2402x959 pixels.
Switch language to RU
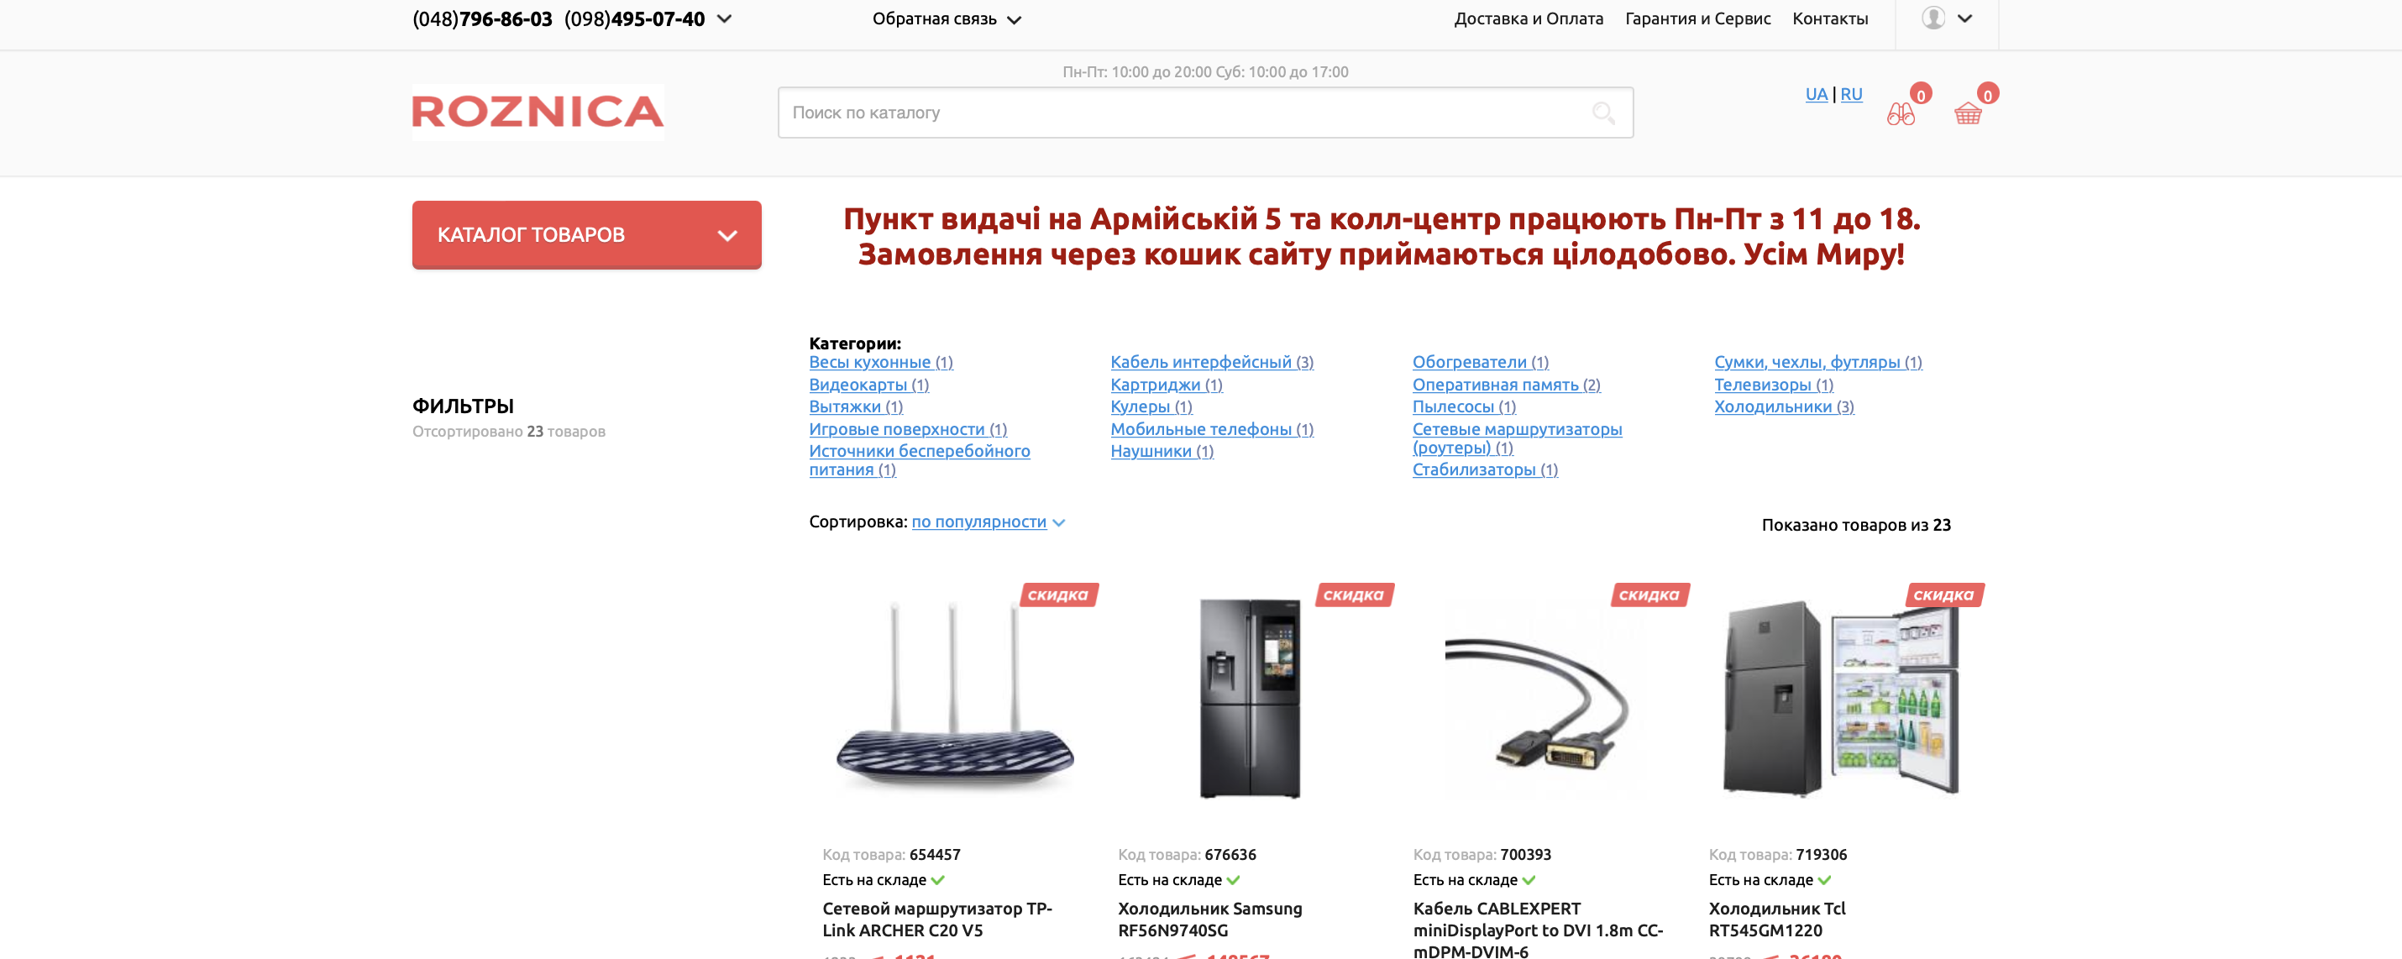[1851, 94]
